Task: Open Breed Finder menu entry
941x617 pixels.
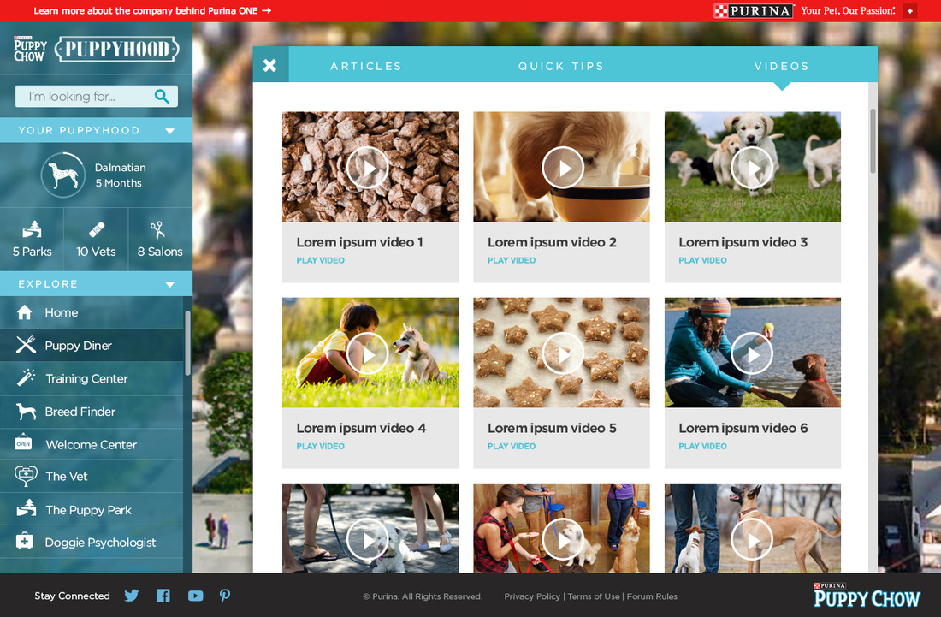Action: pos(92,412)
